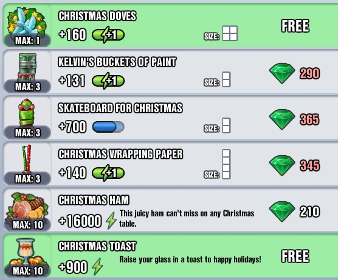Click the Christmas Wrapping Paper icon
338x280 pixels.
(27, 158)
